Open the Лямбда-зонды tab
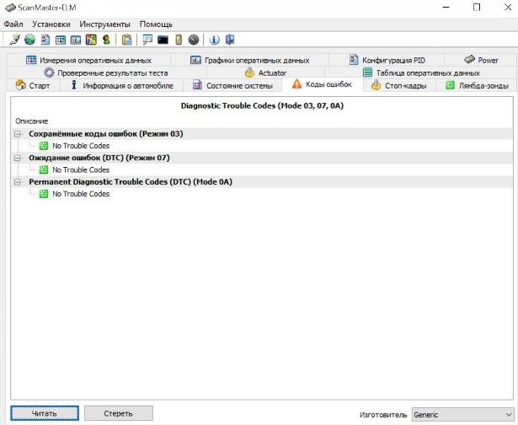 point(476,86)
